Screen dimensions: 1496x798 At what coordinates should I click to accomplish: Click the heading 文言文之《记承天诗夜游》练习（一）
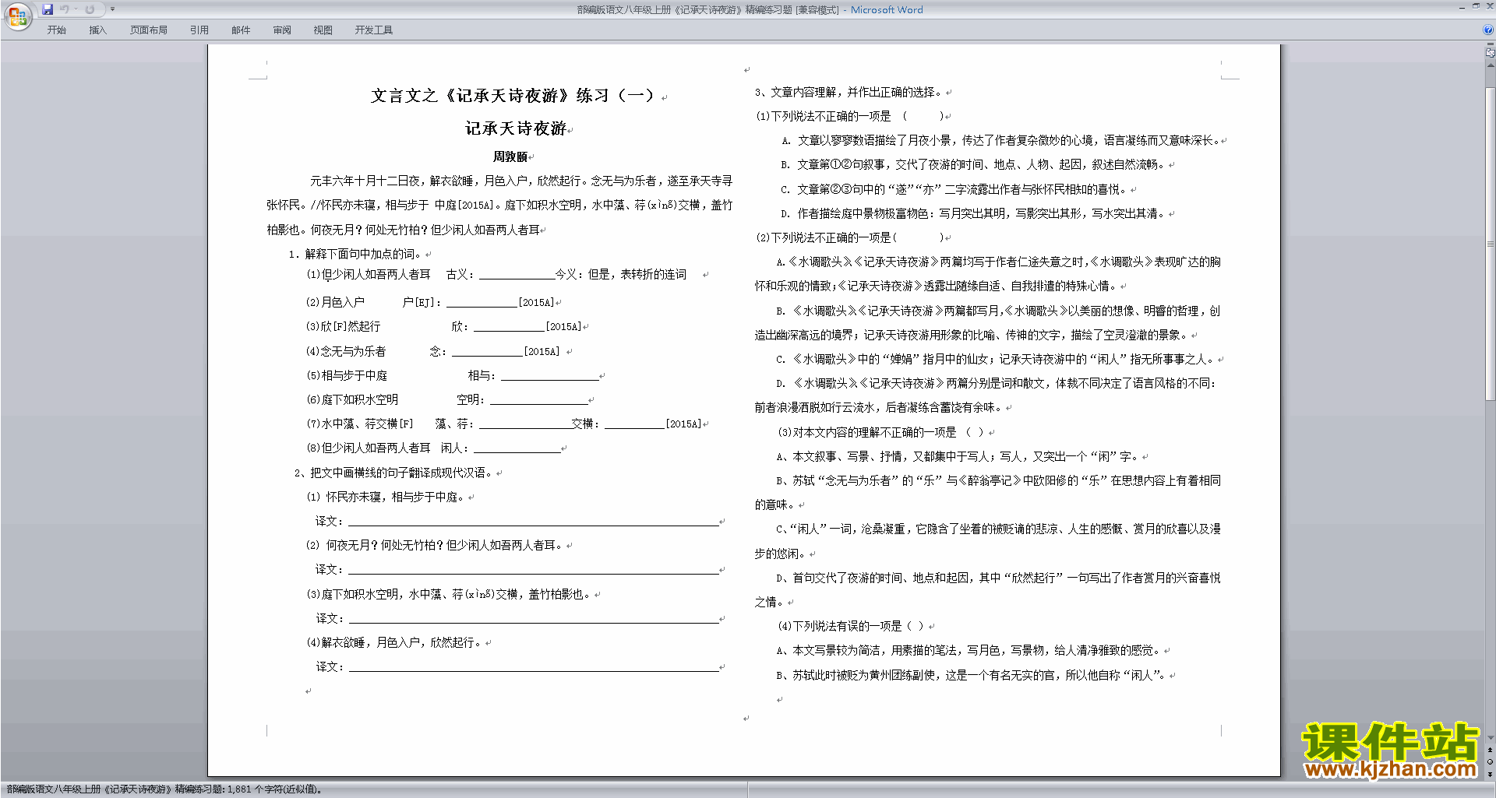(512, 96)
